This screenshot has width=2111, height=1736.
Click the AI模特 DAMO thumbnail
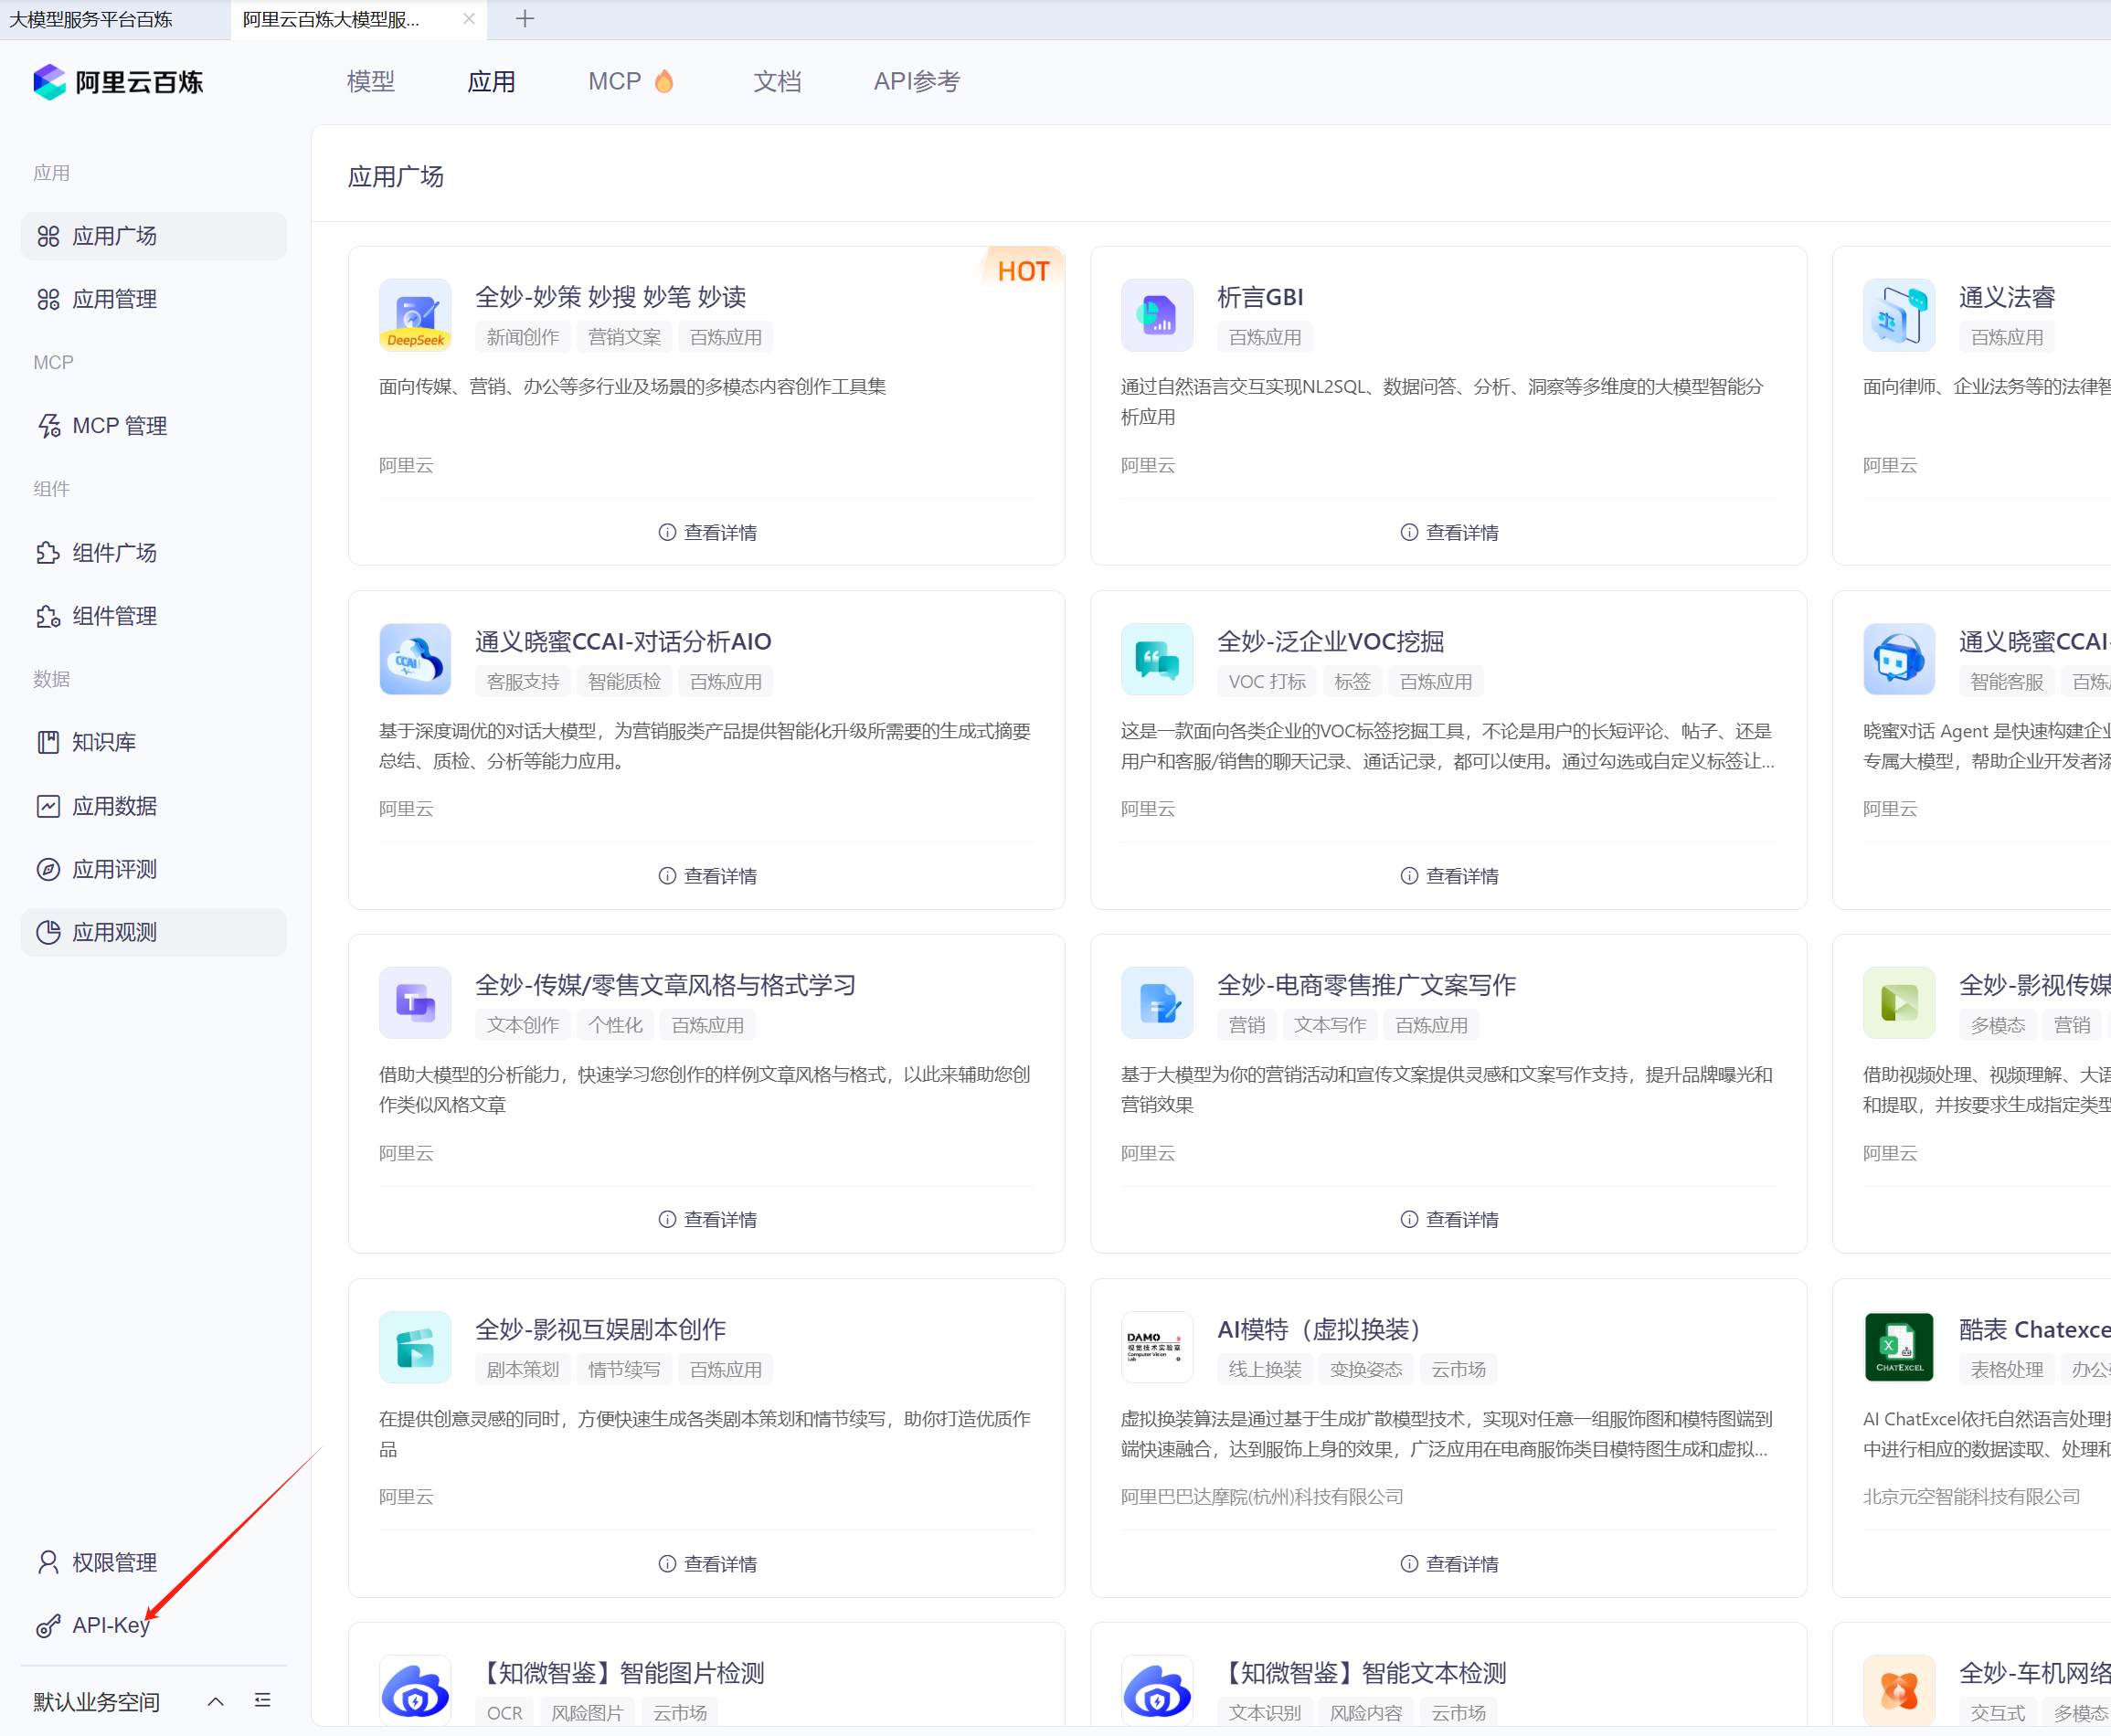1157,1347
